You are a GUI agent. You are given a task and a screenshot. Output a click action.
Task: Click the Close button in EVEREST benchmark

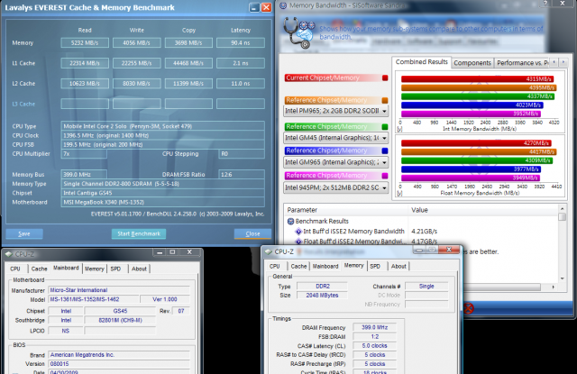pyautogui.click(x=252, y=234)
